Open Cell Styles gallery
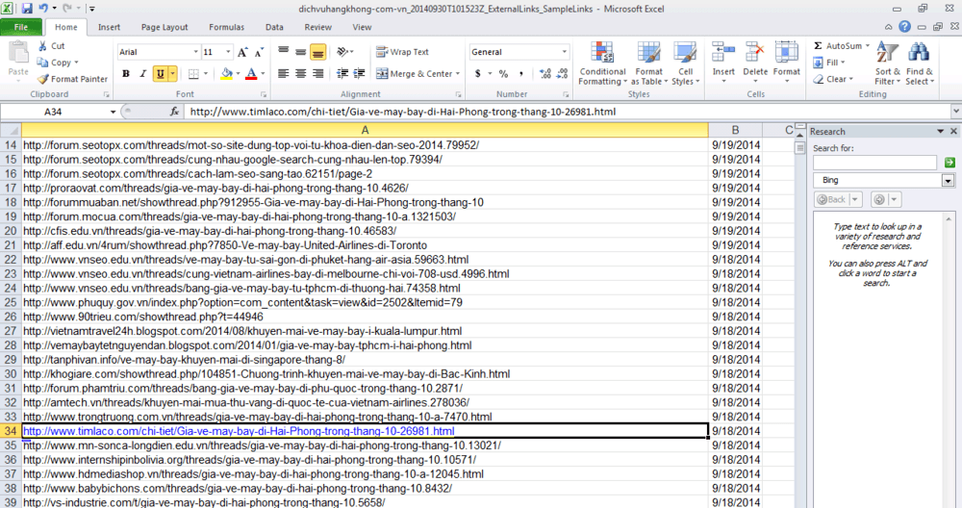962x508 pixels. pos(685,63)
